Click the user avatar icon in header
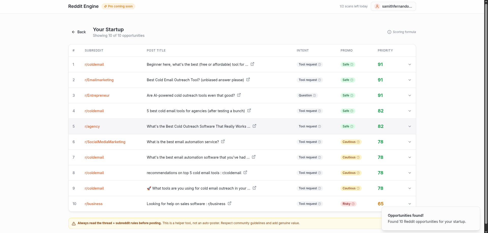 [377, 6]
